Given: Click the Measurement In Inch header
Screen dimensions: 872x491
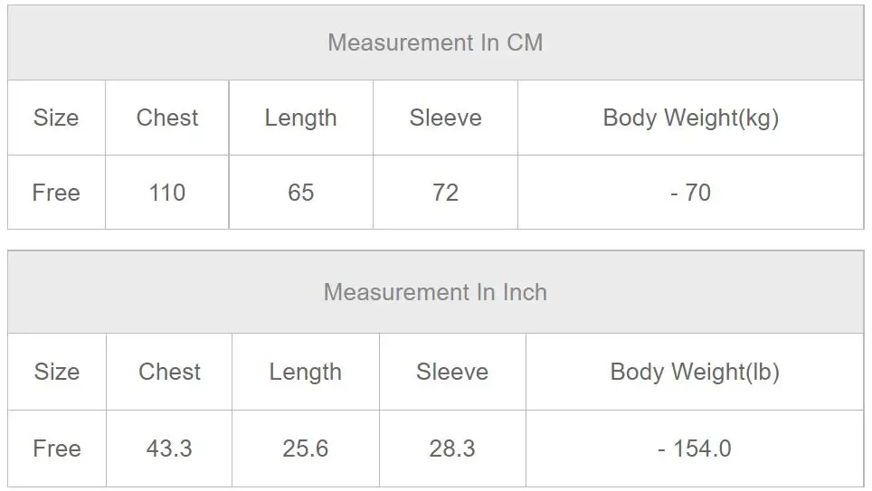Looking at the screenshot, I should point(435,292).
